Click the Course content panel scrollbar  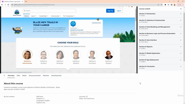(184, 37)
